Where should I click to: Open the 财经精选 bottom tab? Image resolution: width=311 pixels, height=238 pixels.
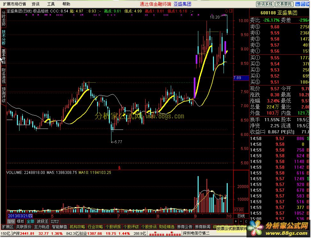167,227
